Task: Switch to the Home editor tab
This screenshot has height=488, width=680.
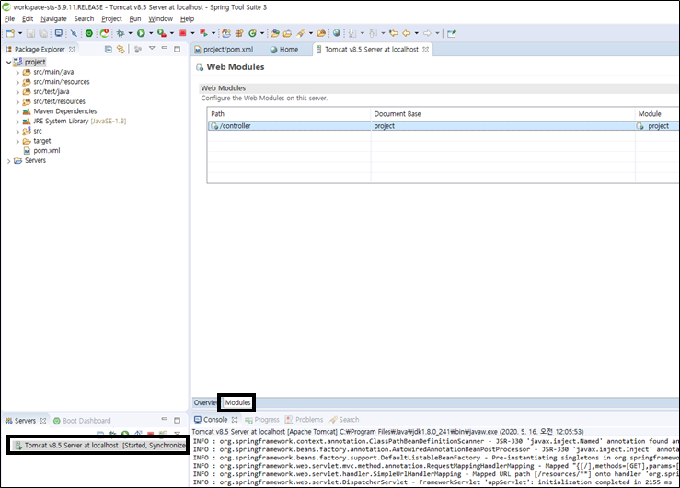Action: click(284, 50)
